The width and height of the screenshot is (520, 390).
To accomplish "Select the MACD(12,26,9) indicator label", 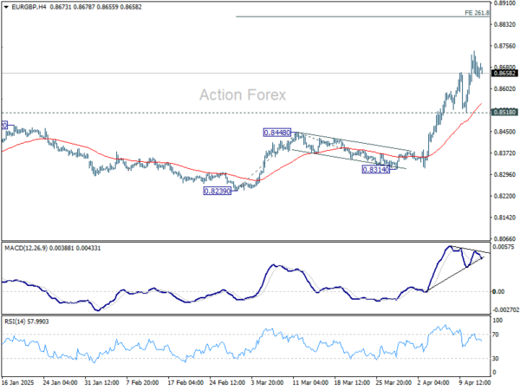I will (x=26, y=248).
